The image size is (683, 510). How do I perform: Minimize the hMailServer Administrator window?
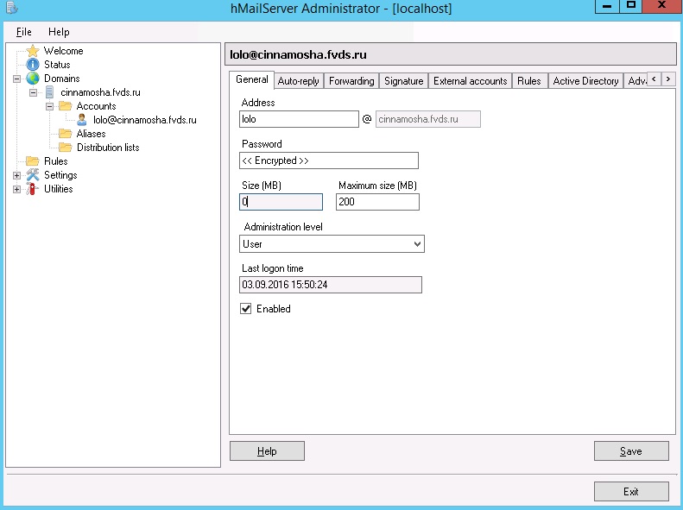(x=607, y=6)
